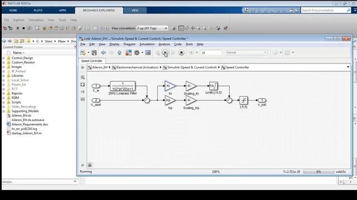Click the pan tool icon in Mechanics Explorer toolbar
This screenshot has height=200, width=357.
pyautogui.click(x=193, y=28)
